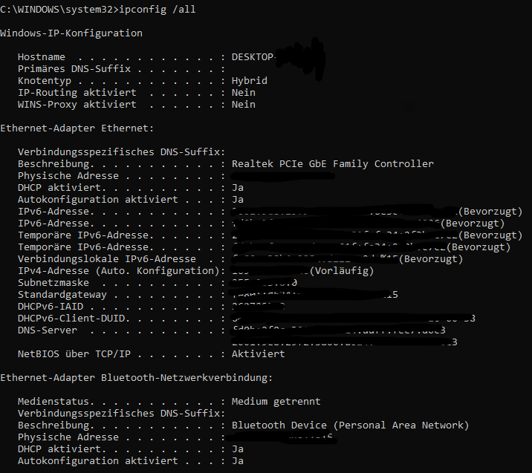
Task: Click the Hybrid Knotentyp value
Action: pos(250,81)
